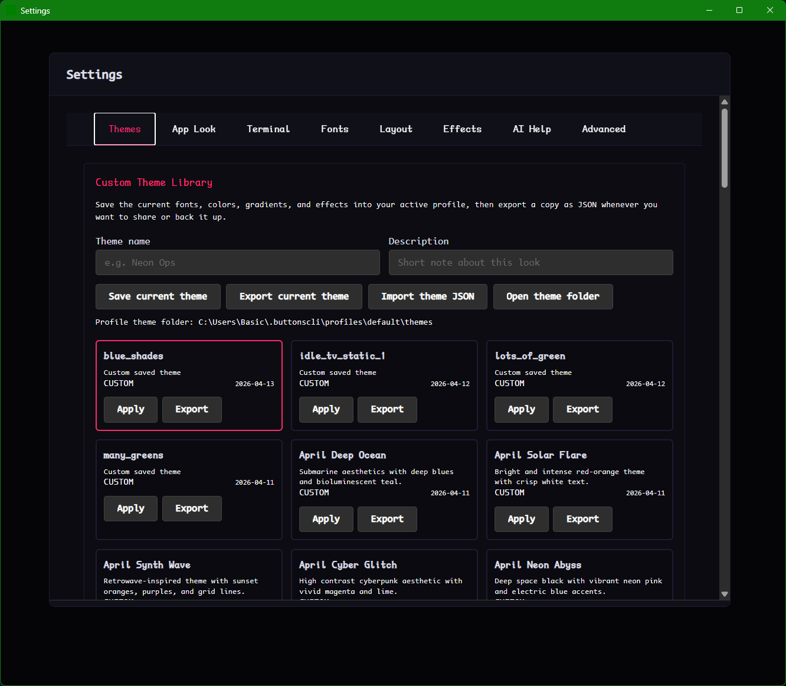Select the Layout tab
Screen dimensions: 786x686
tap(396, 129)
